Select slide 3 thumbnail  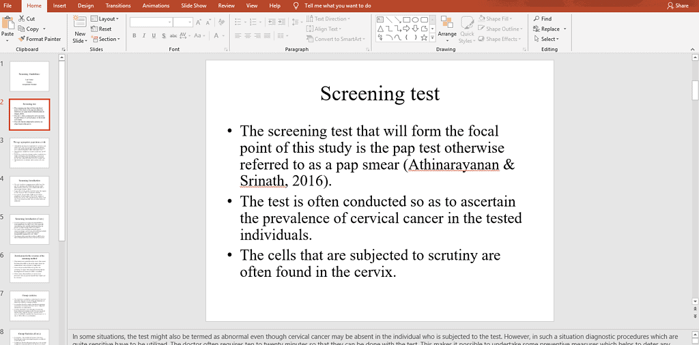click(x=29, y=153)
